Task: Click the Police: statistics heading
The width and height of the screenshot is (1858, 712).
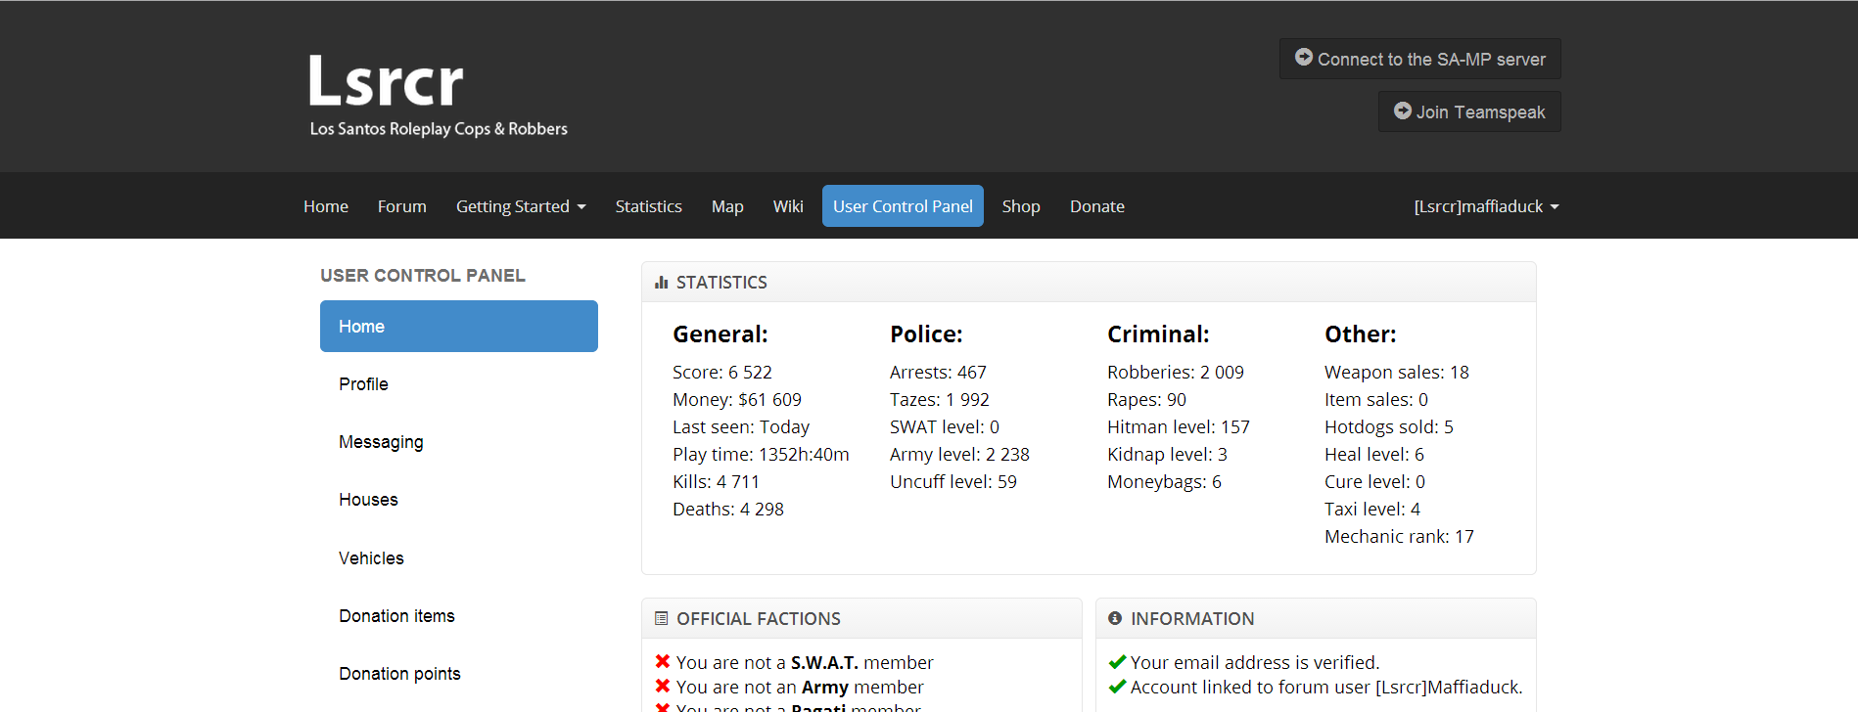Action: [x=926, y=334]
